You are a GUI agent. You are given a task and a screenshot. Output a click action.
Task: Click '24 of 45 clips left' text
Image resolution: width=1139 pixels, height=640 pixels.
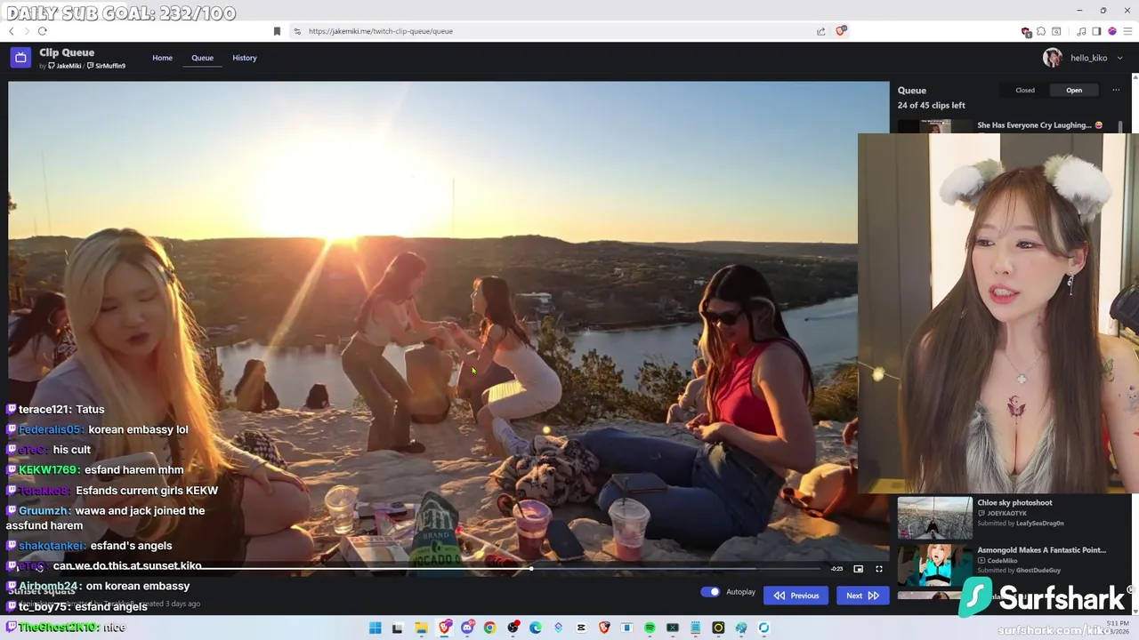click(931, 106)
